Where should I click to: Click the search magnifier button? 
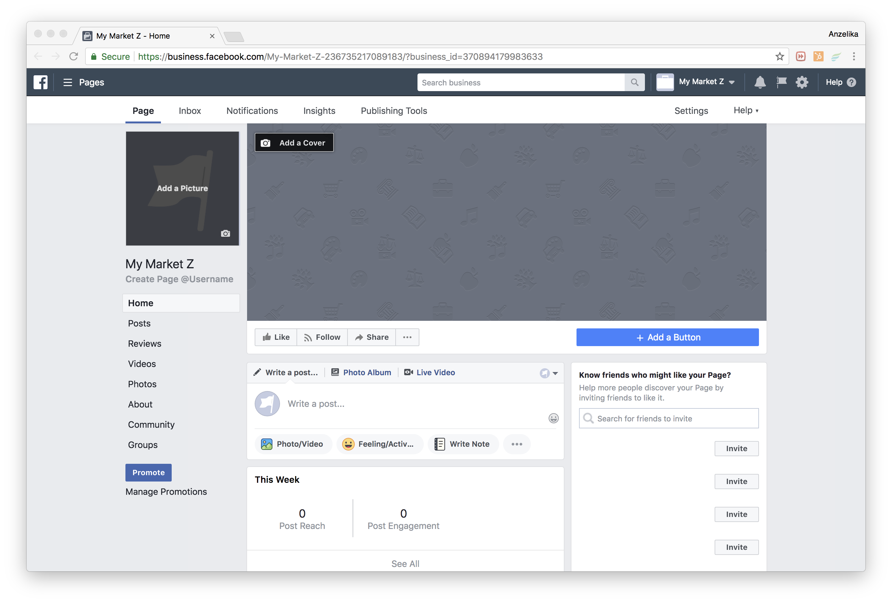point(634,83)
